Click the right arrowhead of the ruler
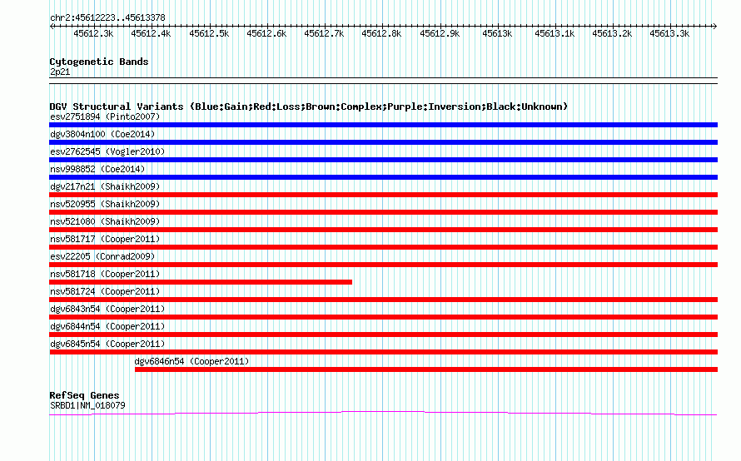 (715, 27)
